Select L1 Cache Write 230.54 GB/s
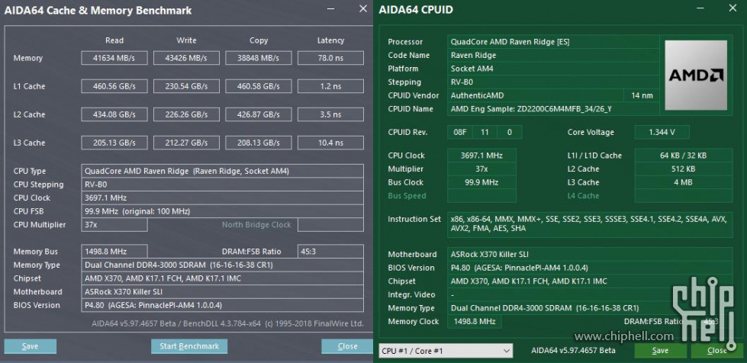Viewport: 747px width, 363px height. point(186,86)
